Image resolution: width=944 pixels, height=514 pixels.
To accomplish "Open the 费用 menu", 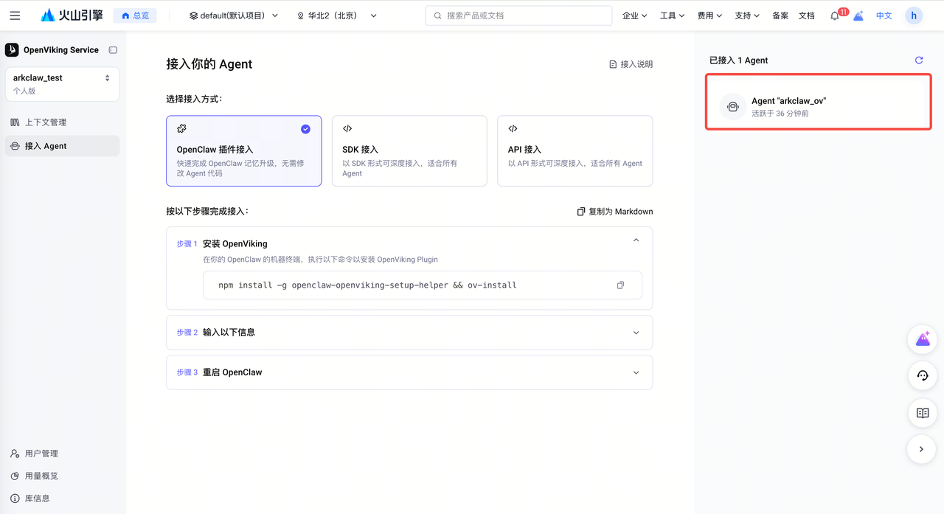I will (709, 15).
